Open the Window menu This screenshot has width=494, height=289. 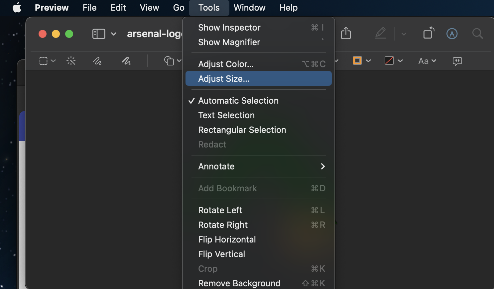(249, 8)
